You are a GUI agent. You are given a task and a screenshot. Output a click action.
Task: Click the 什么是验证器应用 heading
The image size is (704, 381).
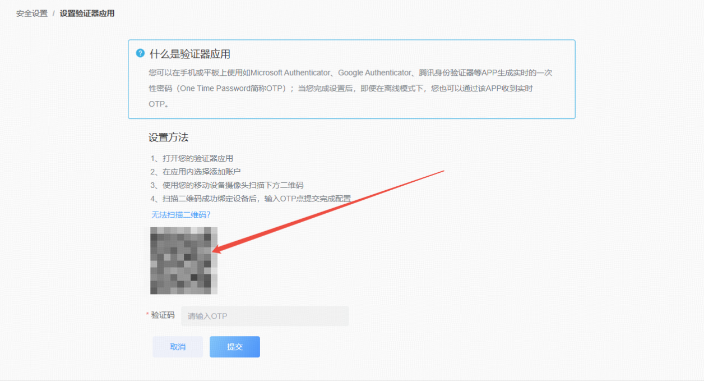click(190, 54)
